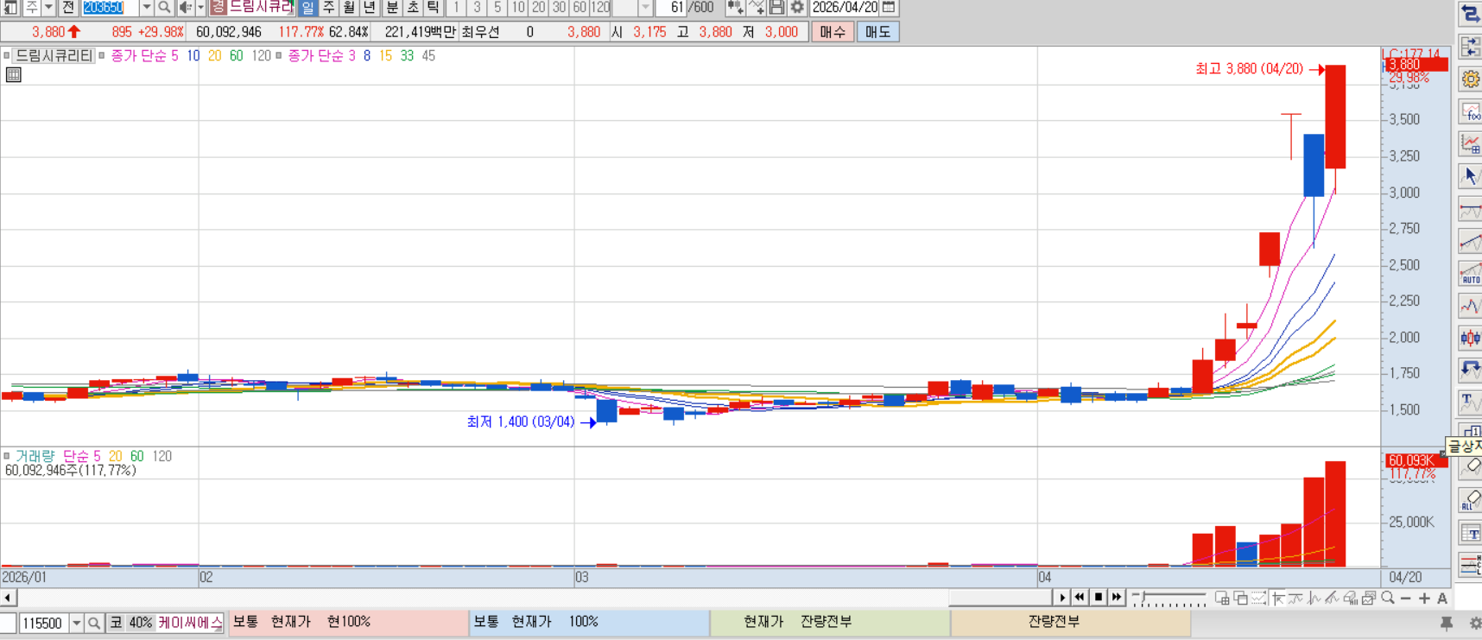Open the speaker options dropdown arrow

200,8
